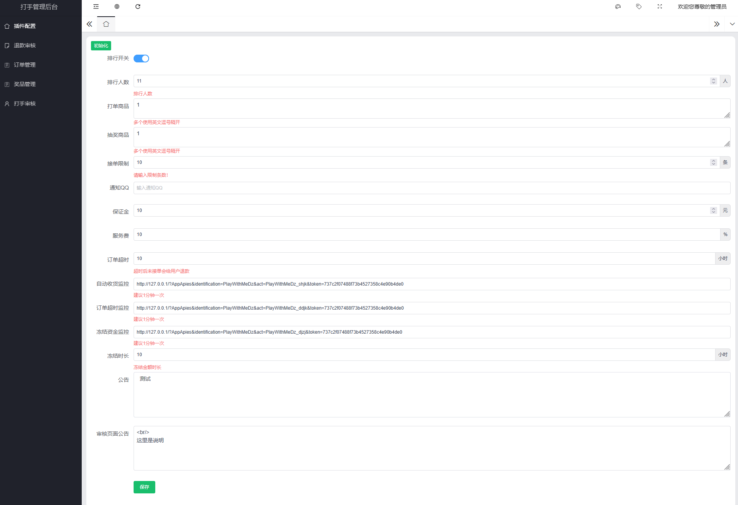This screenshot has height=505, width=738.
Task: Click the green 保存 button
Action: tap(144, 487)
